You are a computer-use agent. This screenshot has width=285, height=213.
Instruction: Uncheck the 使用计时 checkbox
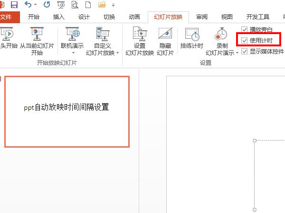click(244, 41)
